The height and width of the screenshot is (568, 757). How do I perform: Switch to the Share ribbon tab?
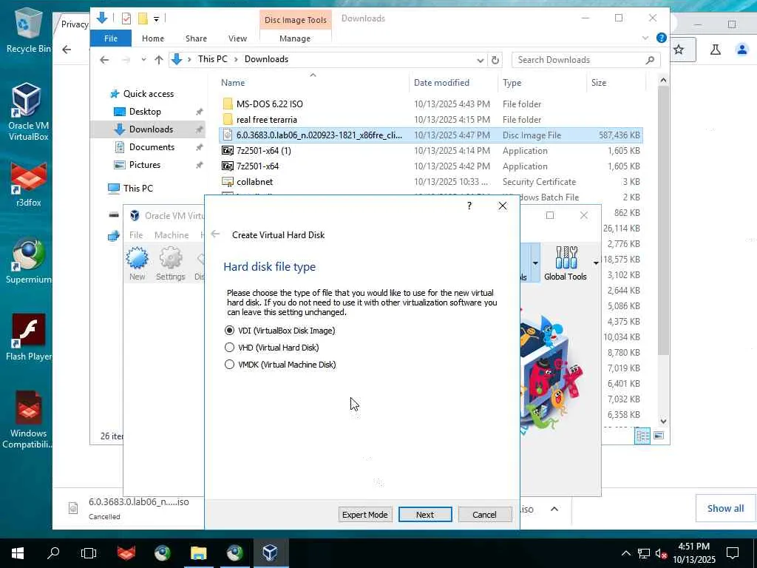(196, 38)
